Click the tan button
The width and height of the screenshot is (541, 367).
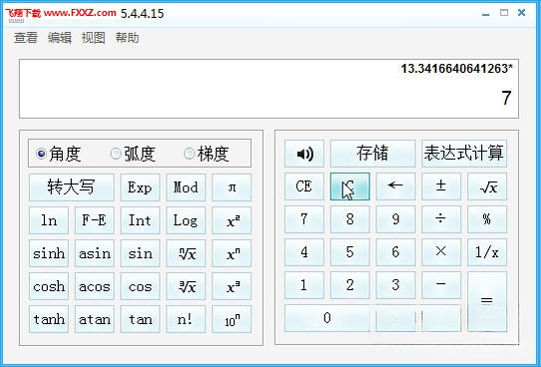pos(140,319)
